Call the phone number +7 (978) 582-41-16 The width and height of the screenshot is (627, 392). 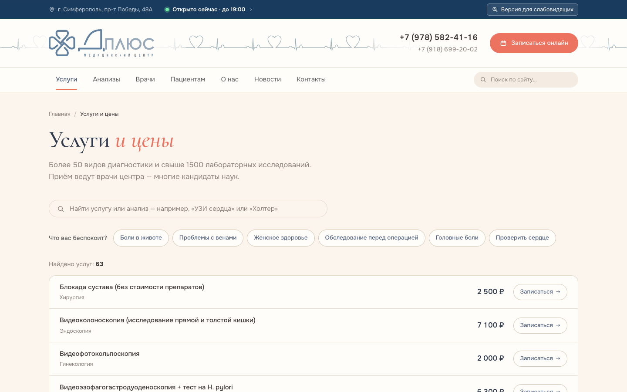click(438, 37)
